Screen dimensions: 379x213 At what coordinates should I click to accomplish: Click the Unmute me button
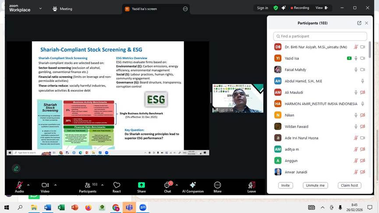point(315,185)
